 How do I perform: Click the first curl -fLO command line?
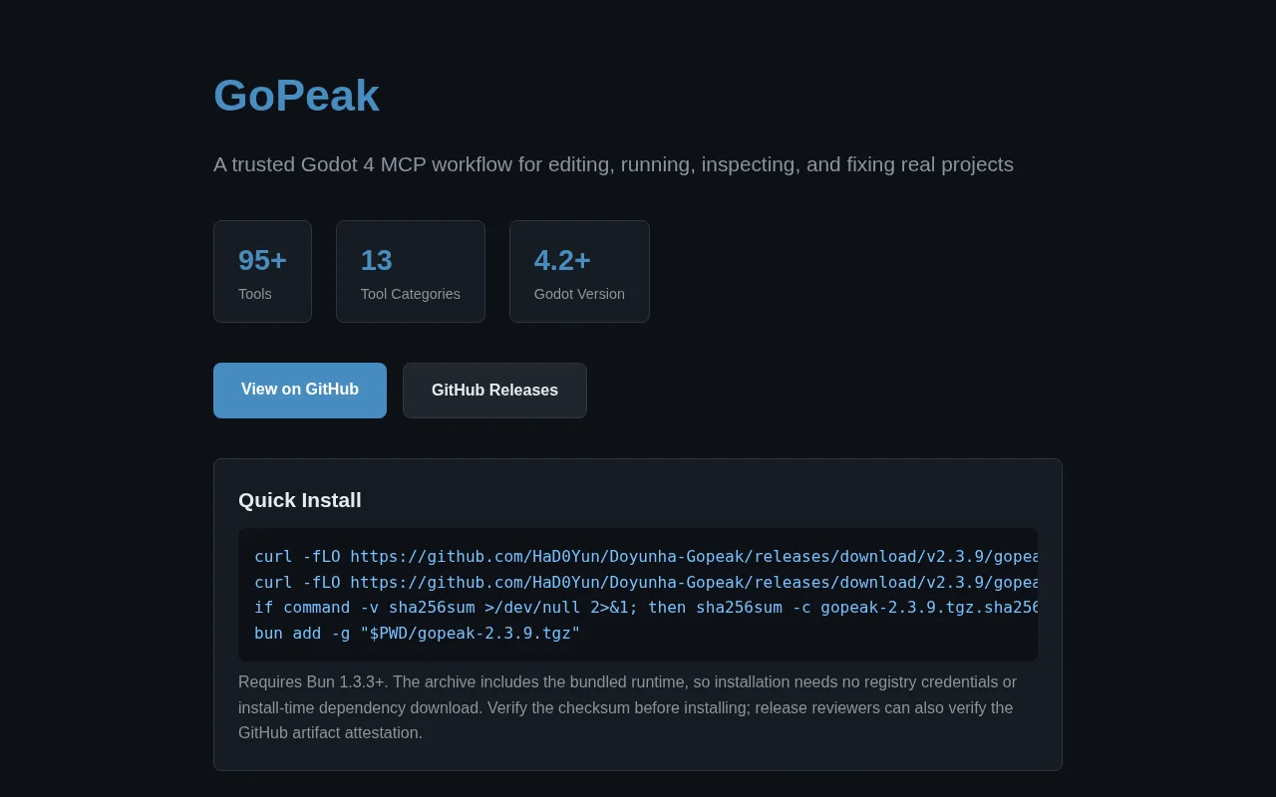pos(646,557)
